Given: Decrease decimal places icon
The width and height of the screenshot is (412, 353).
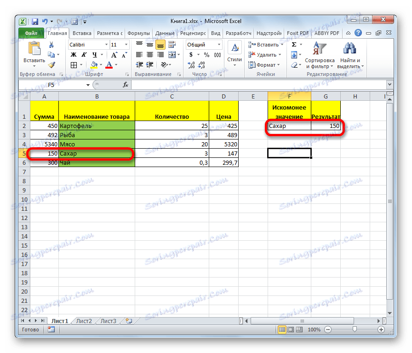Looking at the screenshot, I should coord(201,65).
